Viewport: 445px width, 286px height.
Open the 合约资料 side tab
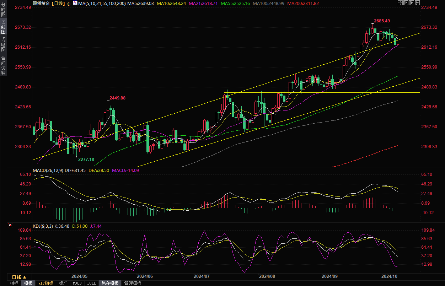(x=3, y=65)
